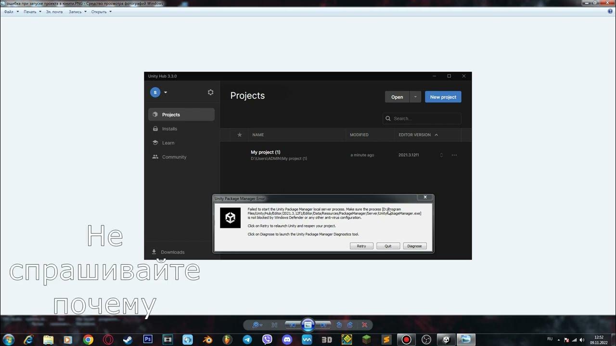Open Blender from taskbar
616x346 pixels.
click(207, 340)
